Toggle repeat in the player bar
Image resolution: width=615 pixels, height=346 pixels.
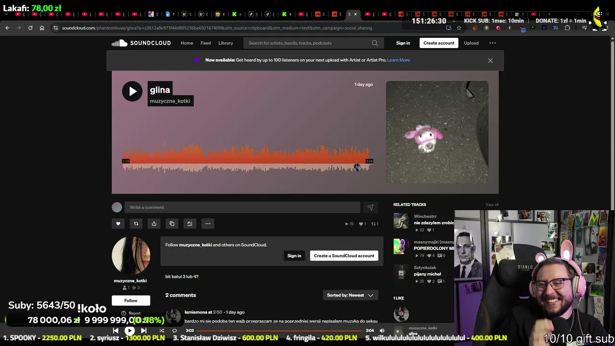(x=174, y=331)
